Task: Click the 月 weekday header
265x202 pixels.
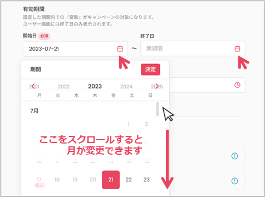Action: [39, 95]
